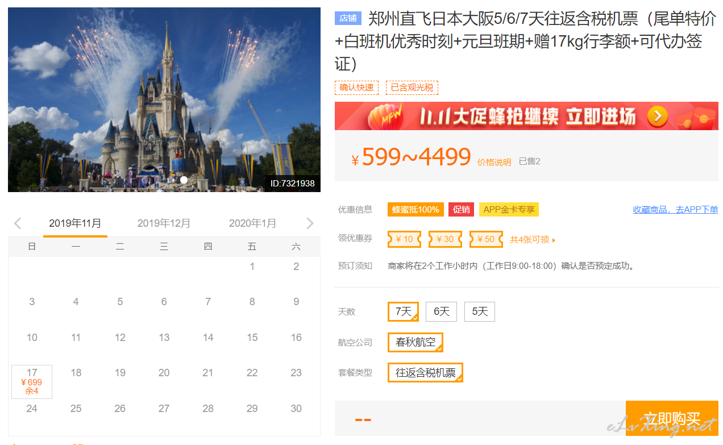Open the Disney castle product image

(x=164, y=99)
